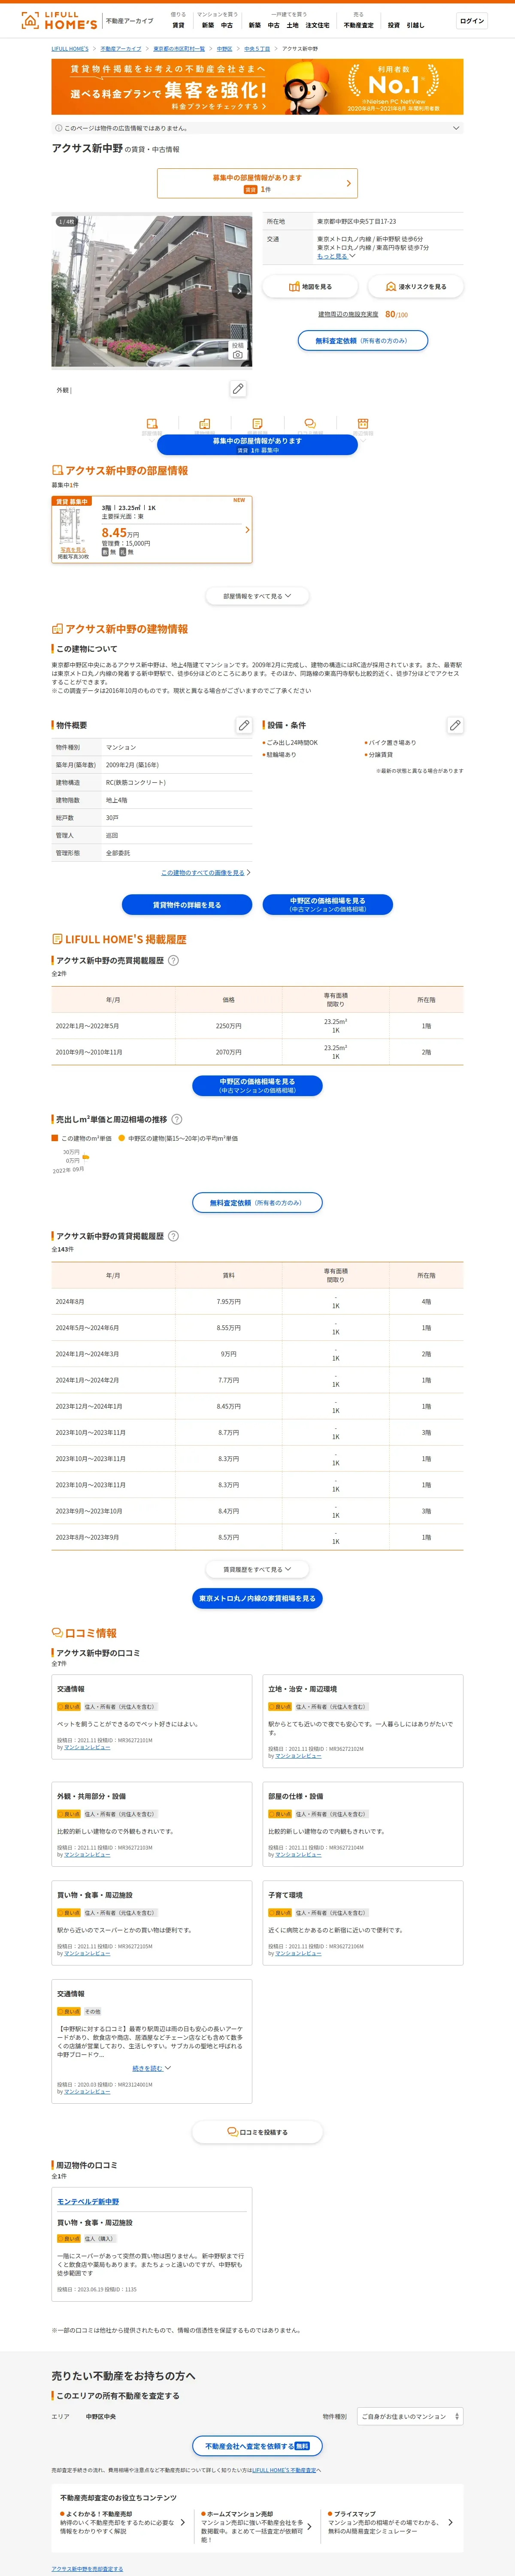Open マンションレビュー link in ペット review
The width and height of the screenshot is (515, 2576).
tap(87, 1747)
